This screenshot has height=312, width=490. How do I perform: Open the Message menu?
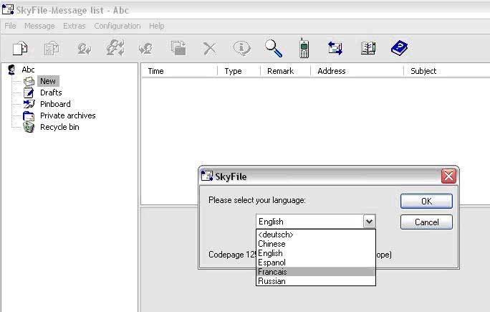39,26
